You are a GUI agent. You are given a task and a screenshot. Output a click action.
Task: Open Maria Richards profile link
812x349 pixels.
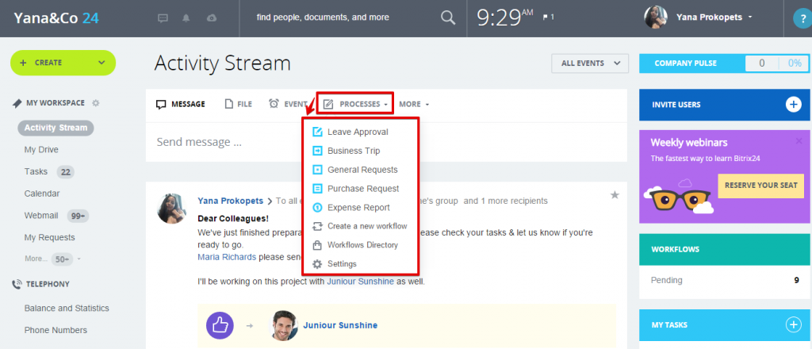pyautogui.click(x=227, y=257)
